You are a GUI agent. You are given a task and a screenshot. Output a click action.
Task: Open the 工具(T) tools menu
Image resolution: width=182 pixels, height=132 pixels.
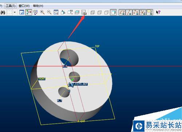click(11, 6)
